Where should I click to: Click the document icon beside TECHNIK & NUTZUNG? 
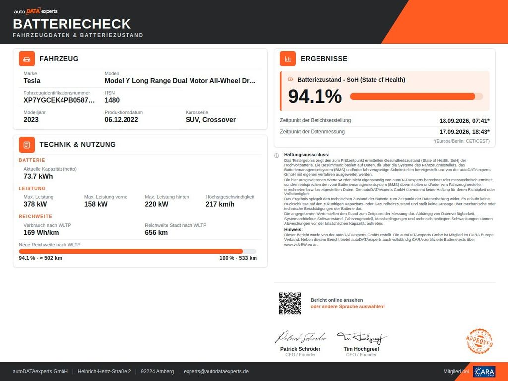[27, 145]
